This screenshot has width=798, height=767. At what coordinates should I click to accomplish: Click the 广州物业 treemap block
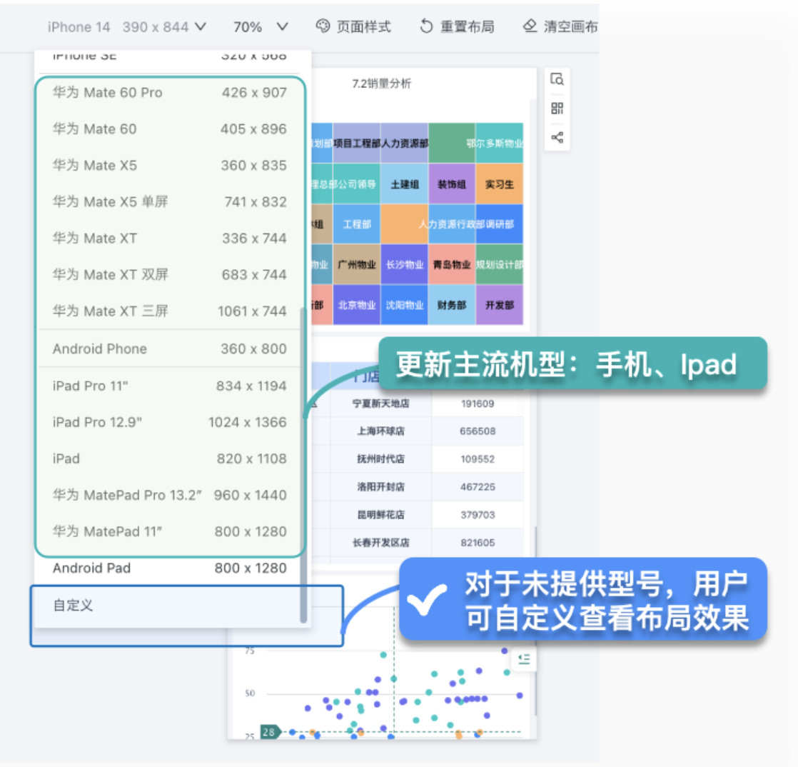point(357,264)
